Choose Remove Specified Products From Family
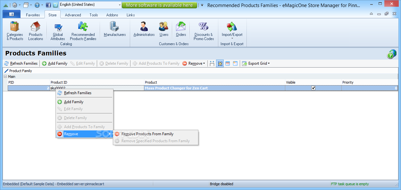The height and width of the screenshot is (190, 401). [156, 141]
